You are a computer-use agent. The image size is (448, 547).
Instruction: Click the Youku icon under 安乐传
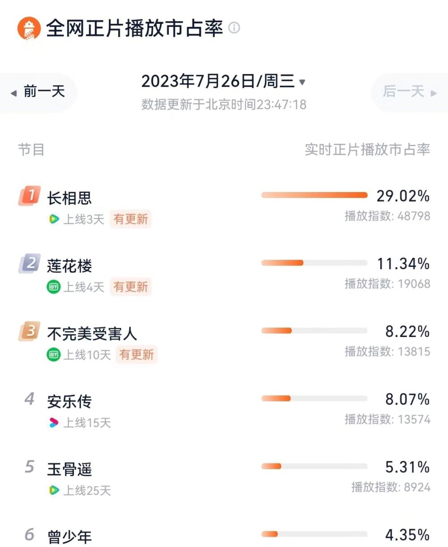[x=54, y=422]
